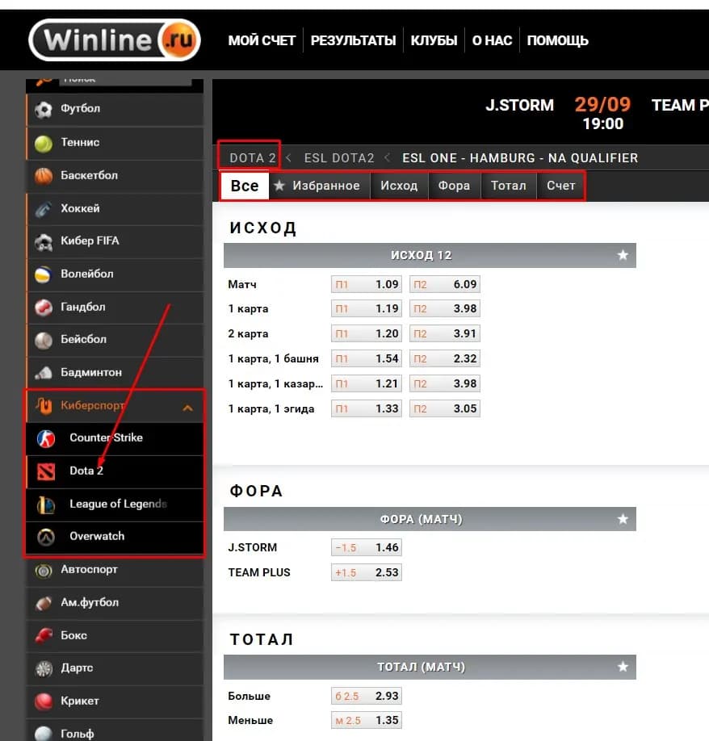Go to DOTA 2 breadcrumb
The image size is (709, 741).
(253, 158)
